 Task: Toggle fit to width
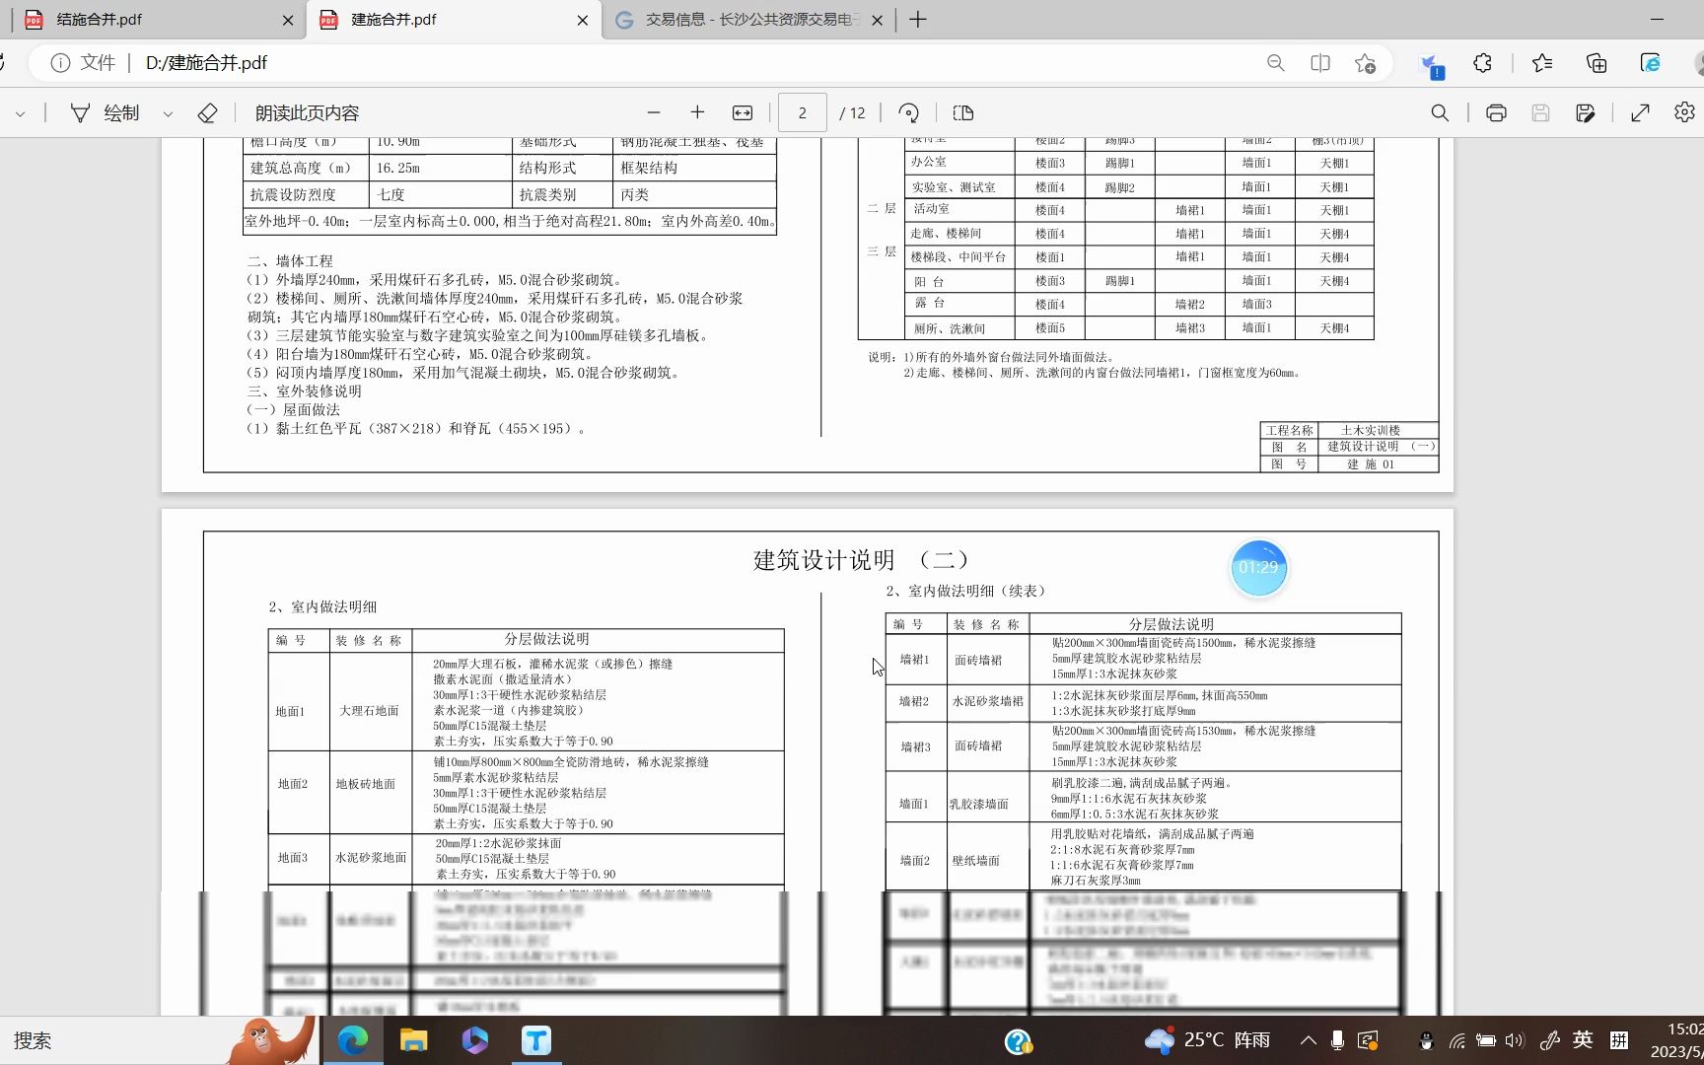pos(743,113)
